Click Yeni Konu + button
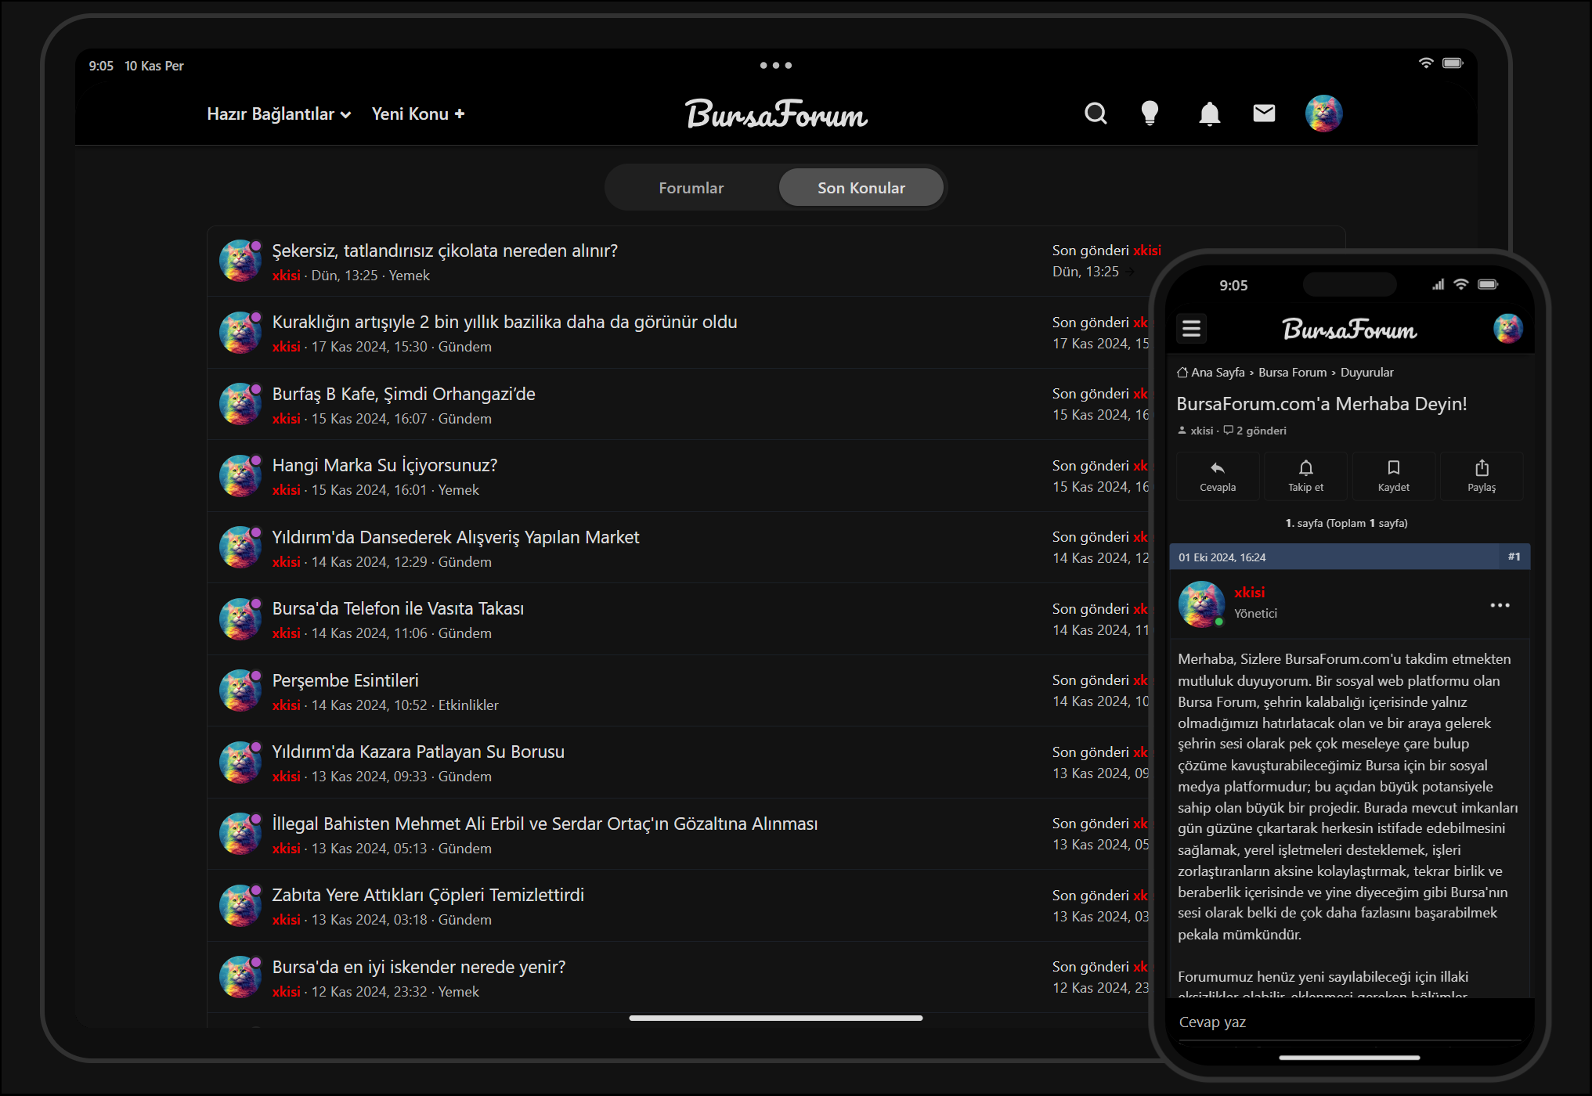This screenshot has width=1592, height=1096. (x=418, y=114)
